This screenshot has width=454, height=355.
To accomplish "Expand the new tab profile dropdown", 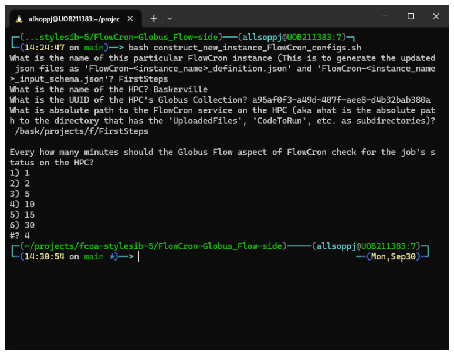I will (170, 19).
